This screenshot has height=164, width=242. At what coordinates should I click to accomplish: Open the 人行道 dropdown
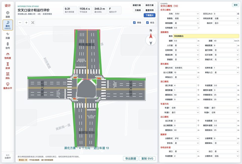[x=187, y=45]
